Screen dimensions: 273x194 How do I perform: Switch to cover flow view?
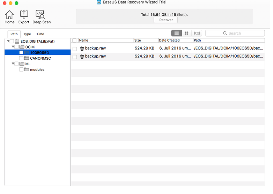197,33
